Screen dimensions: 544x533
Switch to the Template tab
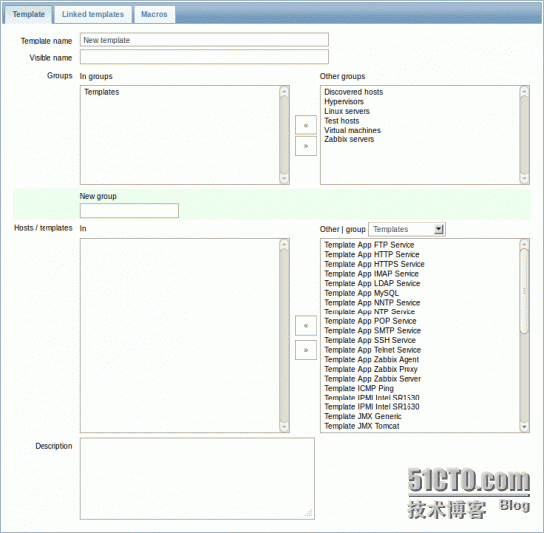click(x=29, y=14)
